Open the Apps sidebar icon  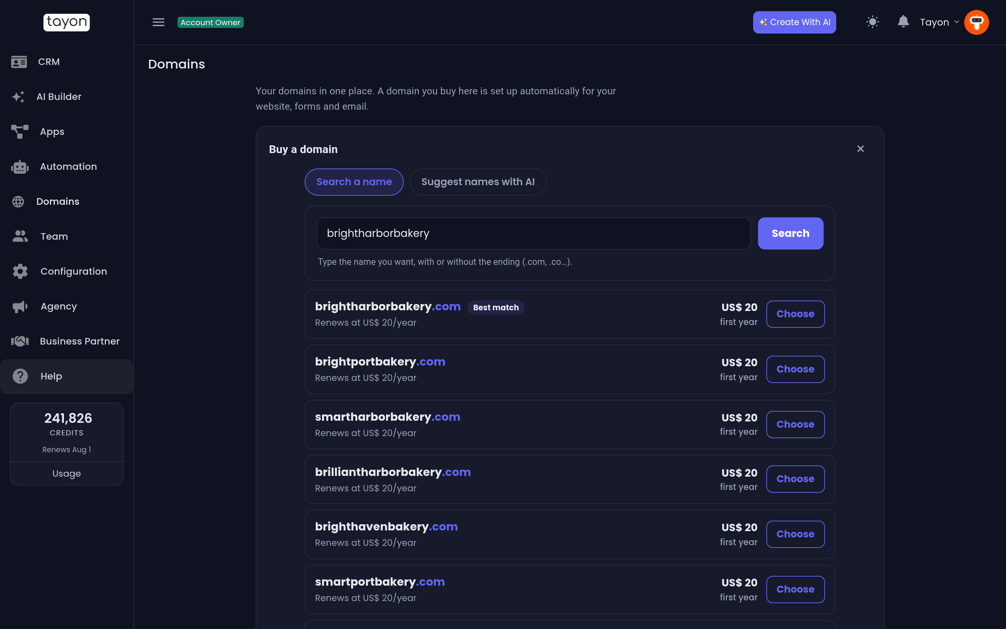(20, 131)
